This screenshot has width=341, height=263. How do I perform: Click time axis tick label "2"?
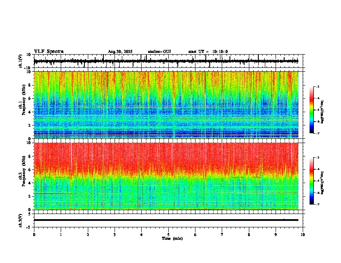(88, 235)
